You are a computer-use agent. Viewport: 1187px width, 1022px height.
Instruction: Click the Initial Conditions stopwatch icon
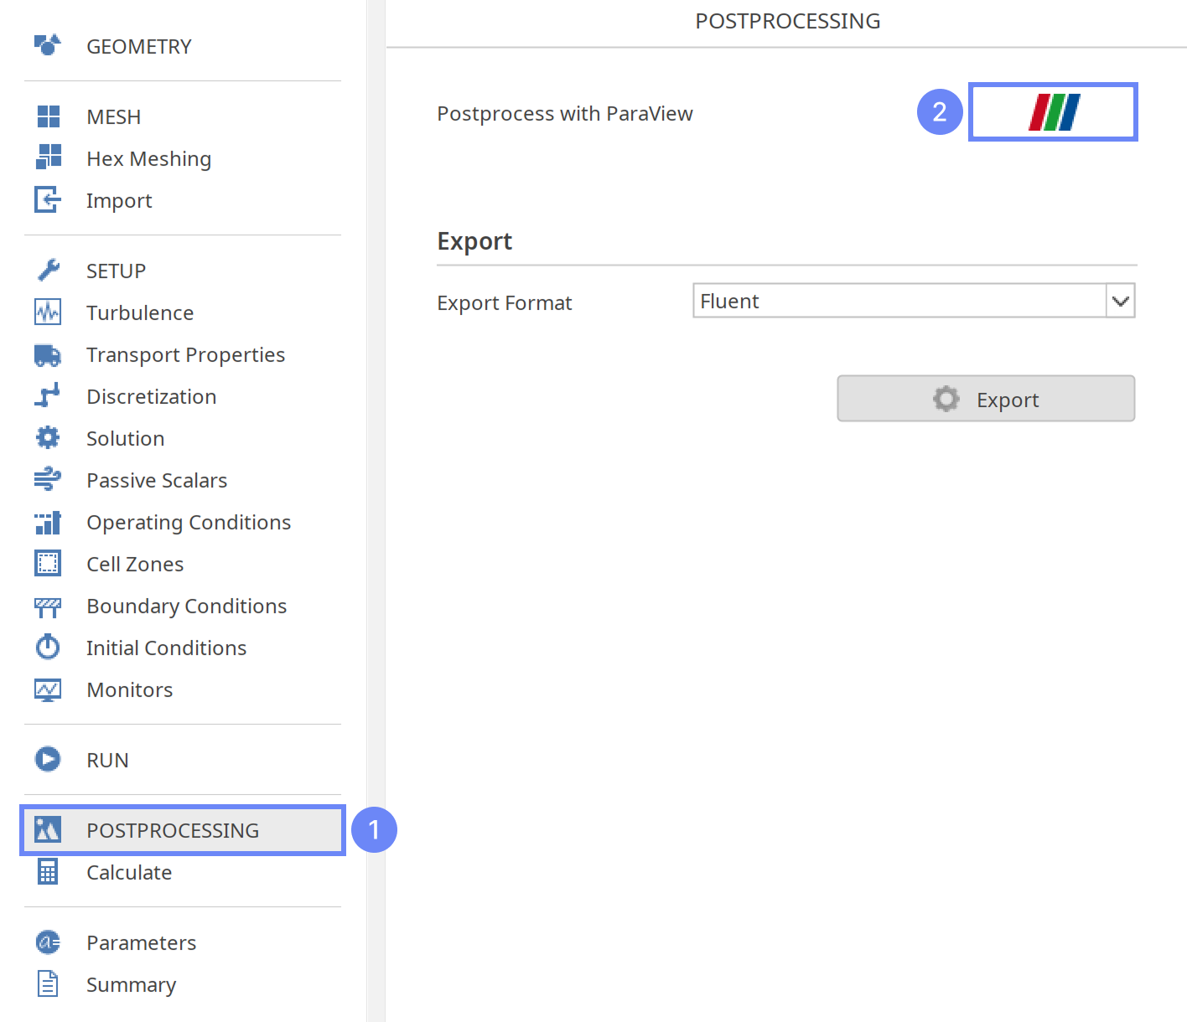coord(48,648)
